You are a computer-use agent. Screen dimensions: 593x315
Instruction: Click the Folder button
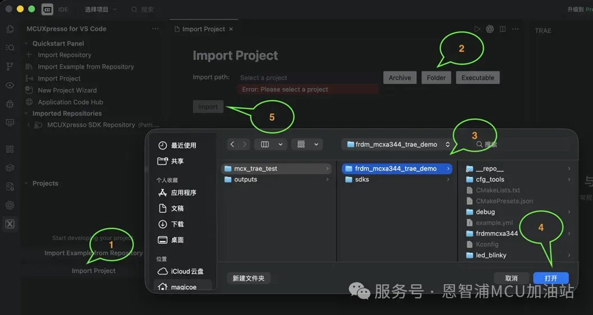click(x=436, y=78)
